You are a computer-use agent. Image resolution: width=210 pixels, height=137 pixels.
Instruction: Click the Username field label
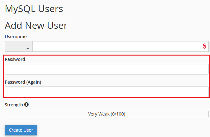pyautogui.click(x=16, y=37)
